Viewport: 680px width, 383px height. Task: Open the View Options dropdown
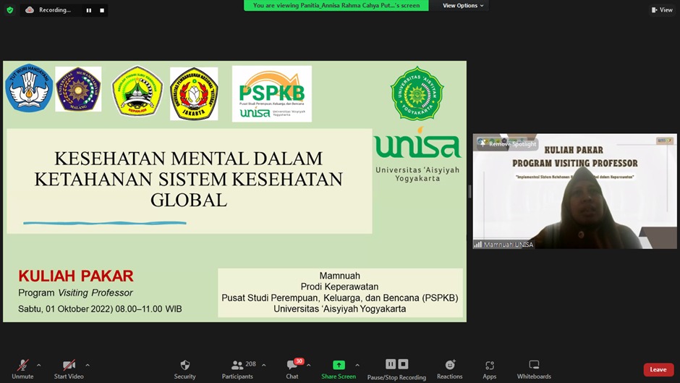[463, 6]
